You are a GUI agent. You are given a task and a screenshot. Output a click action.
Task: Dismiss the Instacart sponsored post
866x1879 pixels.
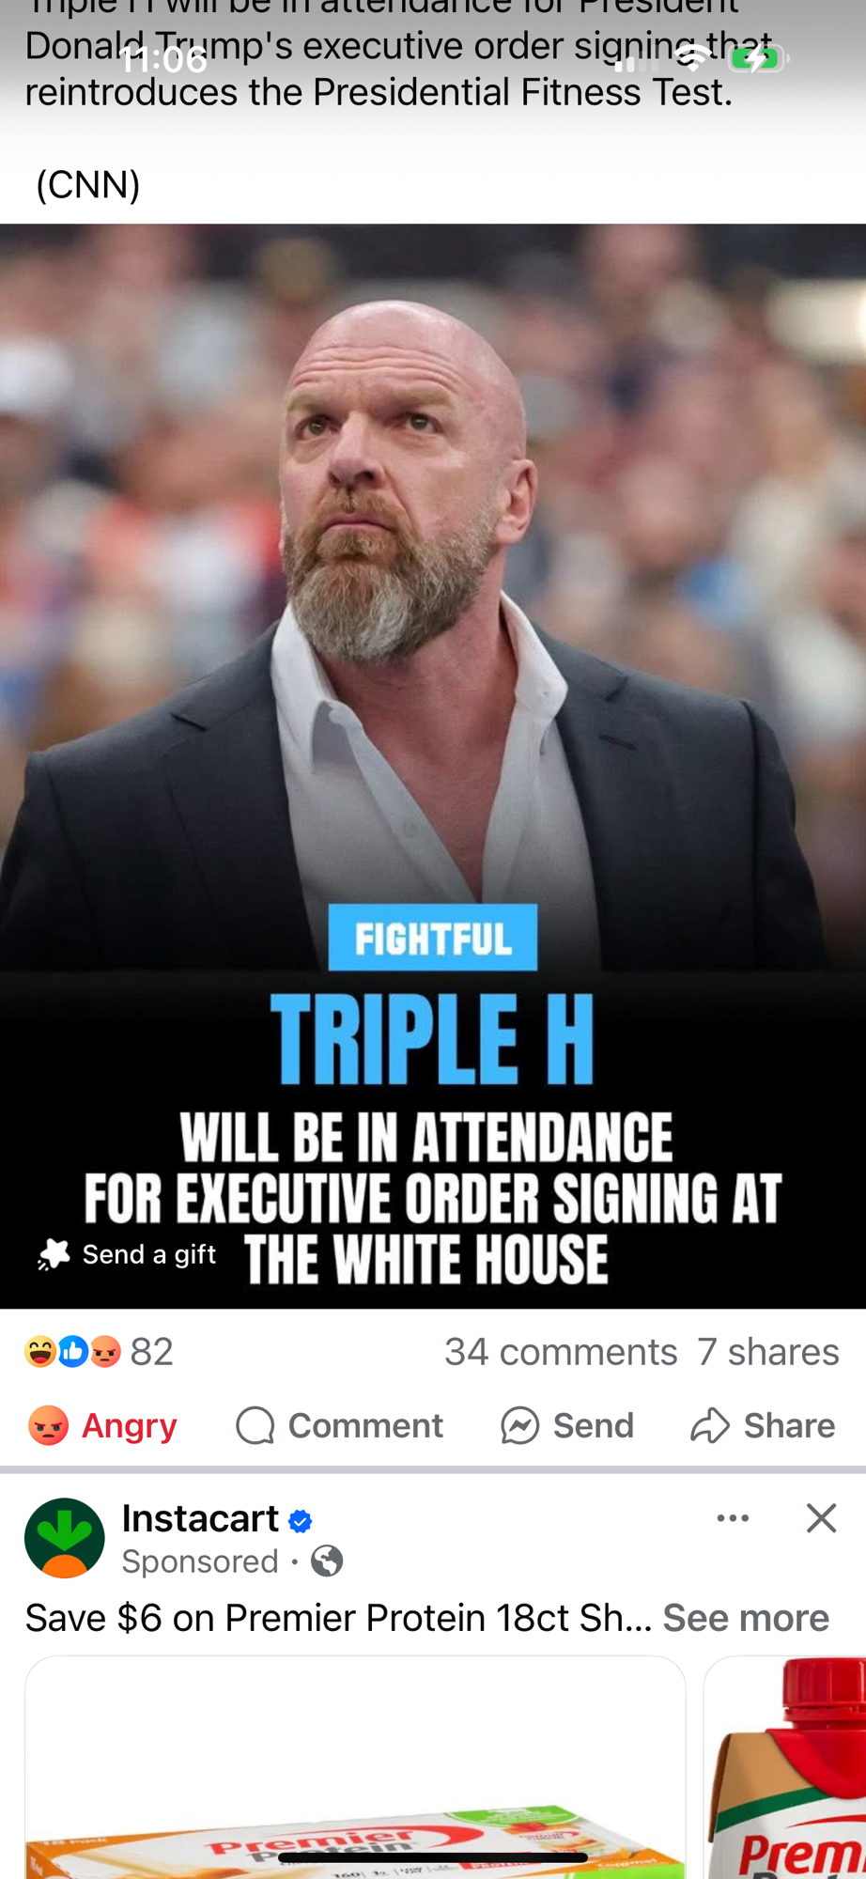point(821,1518)
